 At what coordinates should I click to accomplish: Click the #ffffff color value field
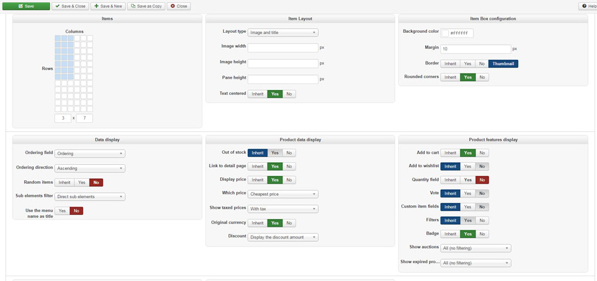click(x=461, y=33)
